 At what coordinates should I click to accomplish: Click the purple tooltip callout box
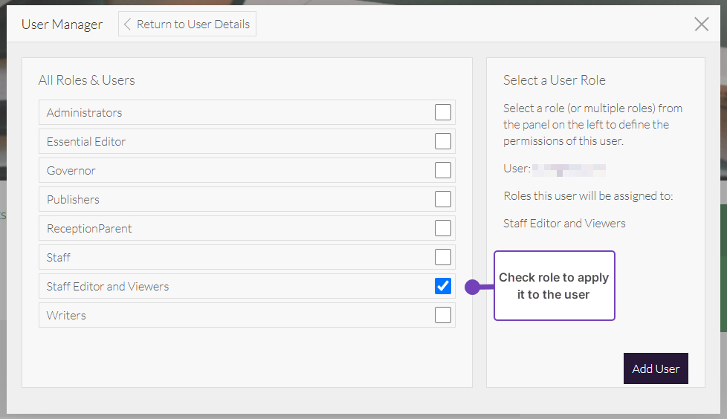[x=555, y=286]
